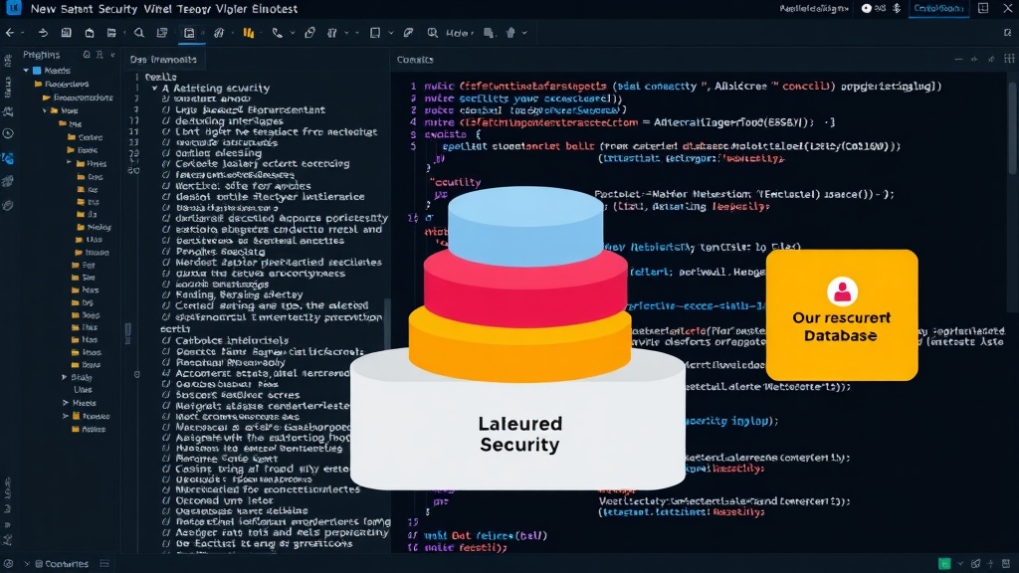Viewport: 1019px width, 573px height.
Task: Open the 'Coaults' editor tab
Action: 415,59
